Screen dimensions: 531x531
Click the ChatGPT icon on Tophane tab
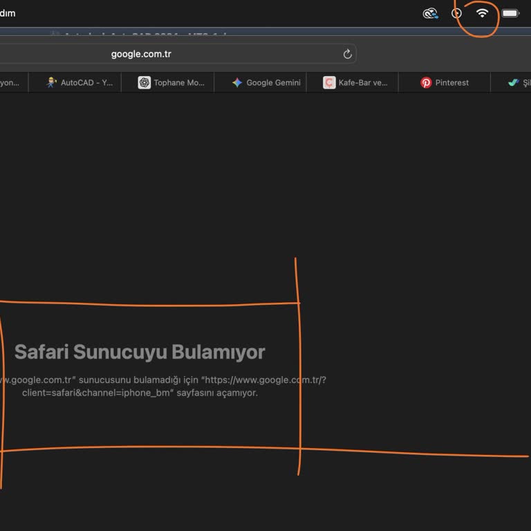click(145, 83)
